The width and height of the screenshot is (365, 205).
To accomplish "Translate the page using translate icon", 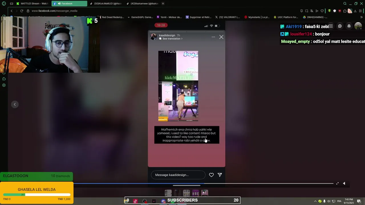I will [312, 11].
